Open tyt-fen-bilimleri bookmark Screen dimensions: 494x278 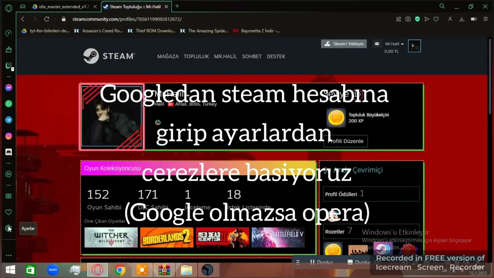click(x=46, y=31)
